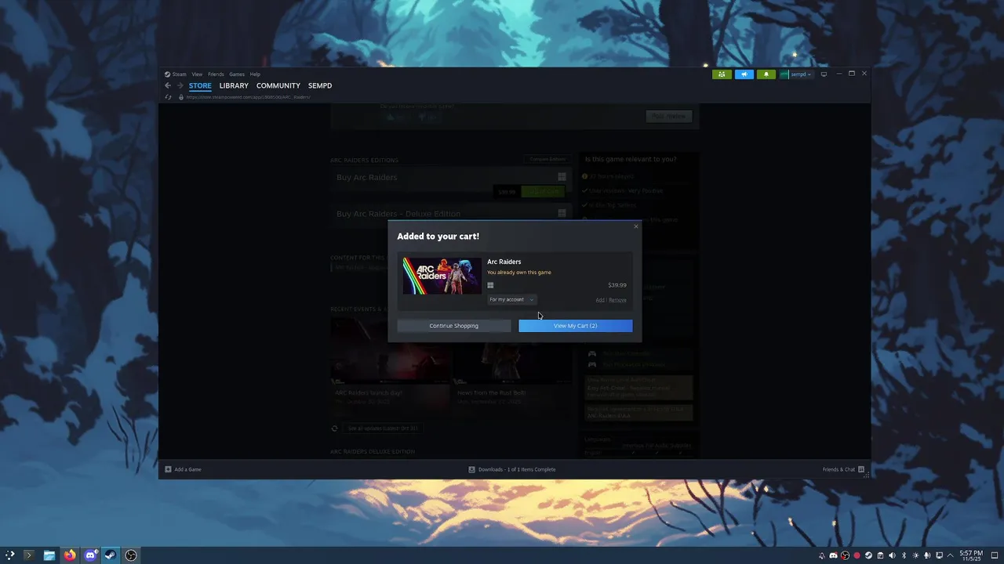Click show desktop button in taskbar corner
1004x564 pixels.
(995, 555)
